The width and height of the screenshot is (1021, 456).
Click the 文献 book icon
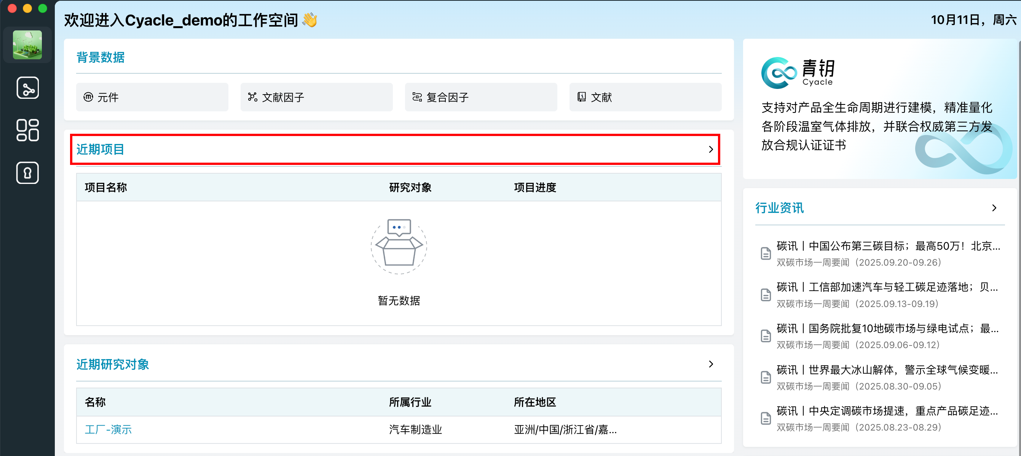[x=581, y=97]
